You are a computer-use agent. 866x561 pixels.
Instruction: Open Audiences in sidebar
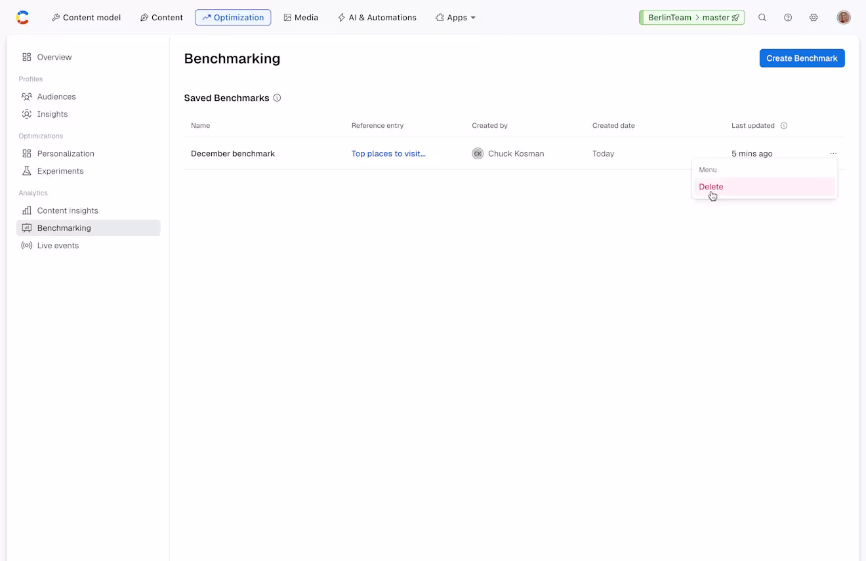(x=89, y=96)
